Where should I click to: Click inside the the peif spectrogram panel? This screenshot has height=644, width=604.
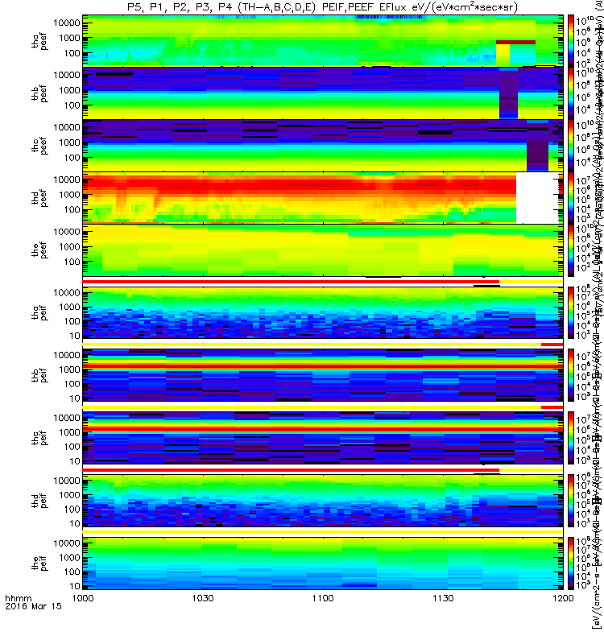(323, 563)
